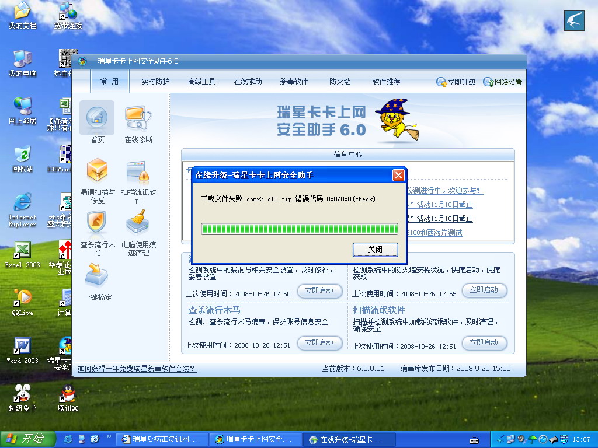
Task: Open news link mentioning 西海岸测试
Action: pyautogui.click(x=434, y=232)
